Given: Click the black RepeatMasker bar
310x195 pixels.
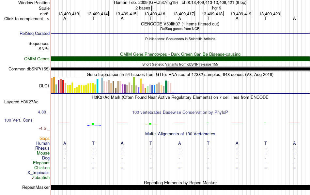Looking at the screenshot, I should (x=180, y=187).
